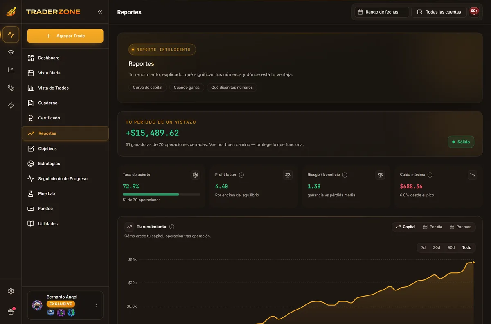Viewport: 491px width, 324px height.
Task: Click the info icon next to Profit factor
Action: click(241, 175)
